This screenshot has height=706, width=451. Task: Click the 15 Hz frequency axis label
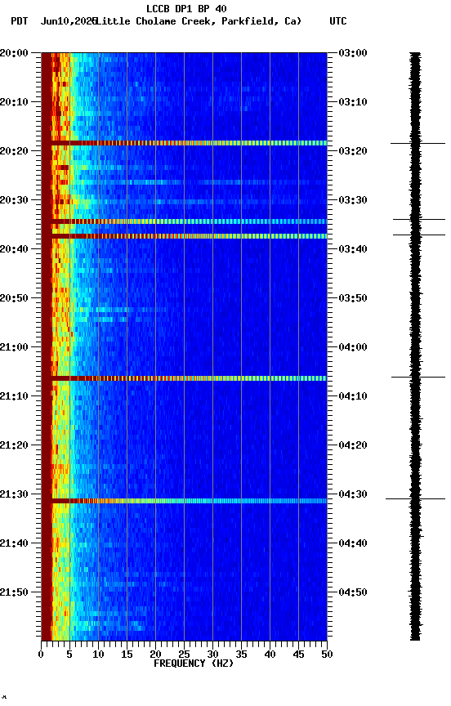coord(127,655)
